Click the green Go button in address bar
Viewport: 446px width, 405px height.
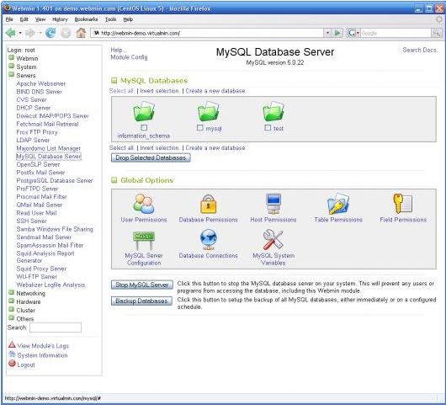337,33
